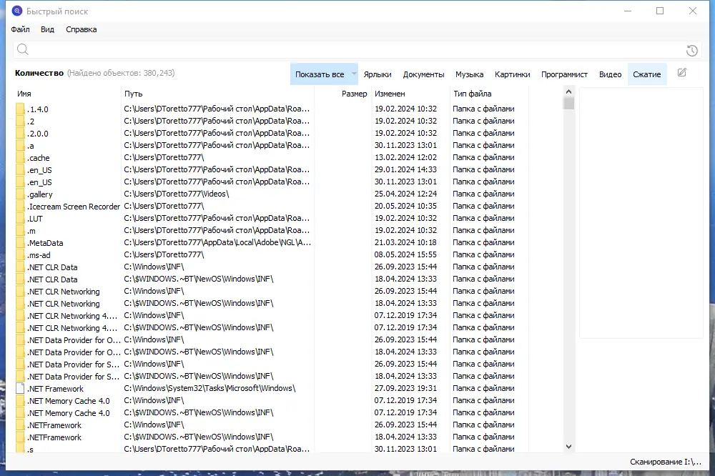Click the date 29.01.2024 14:33

[405, 169]
